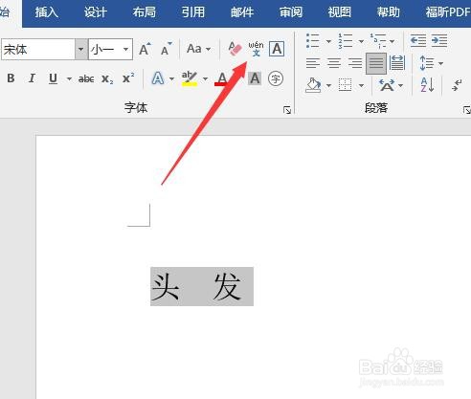This screenshot has height=399, width=471.
Task: Open the 插入 ribbon tab
Action: pos(47,12)
